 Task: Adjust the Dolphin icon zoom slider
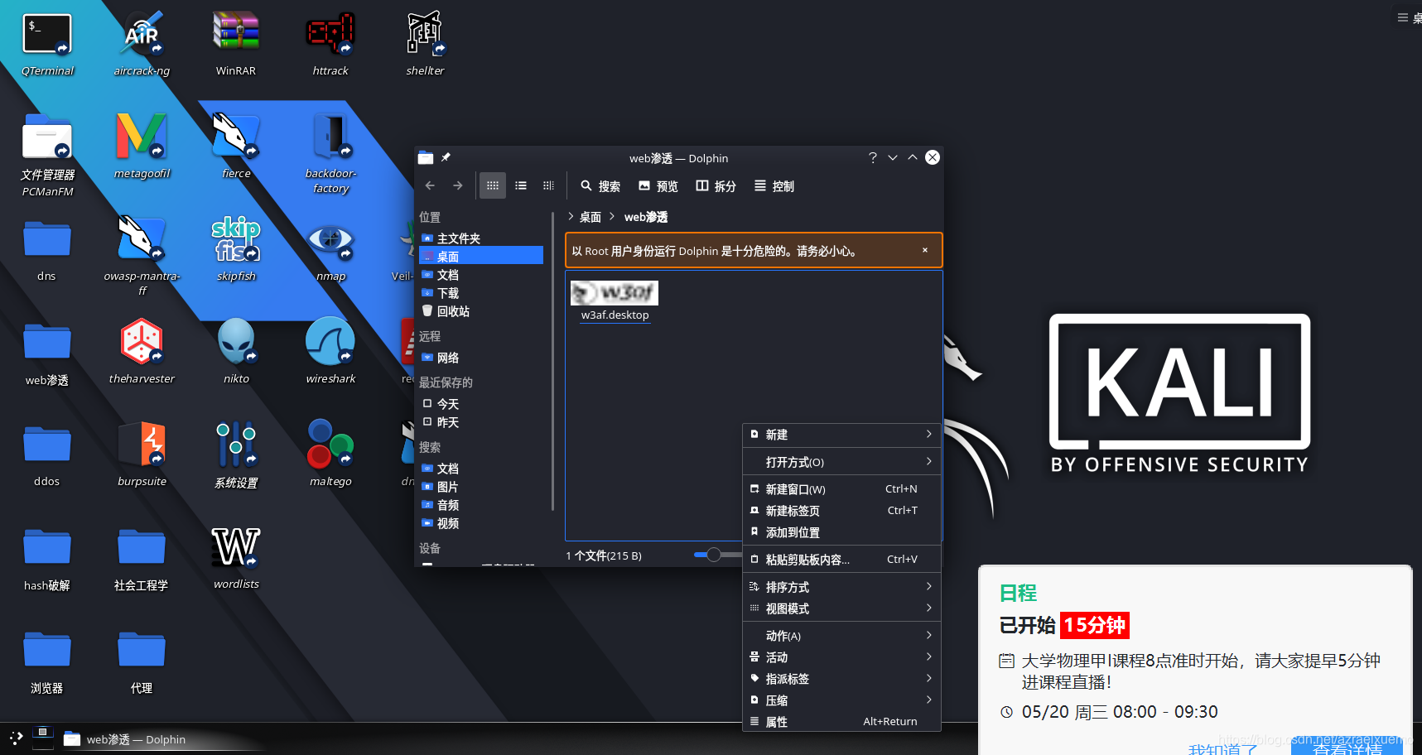pos(713,555)
